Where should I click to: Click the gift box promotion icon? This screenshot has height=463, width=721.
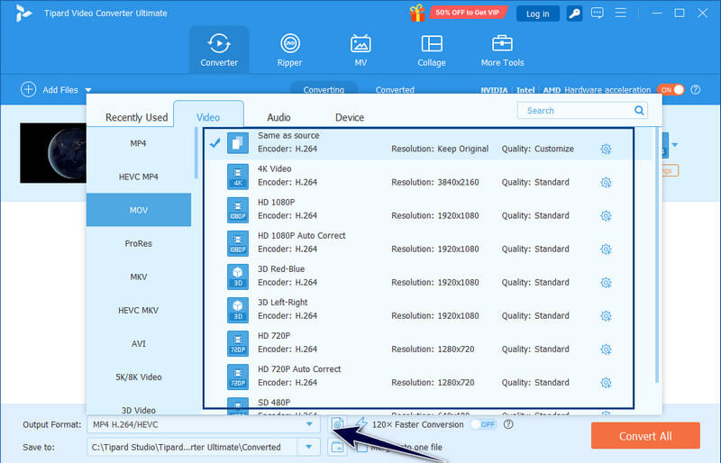point(417,13)
